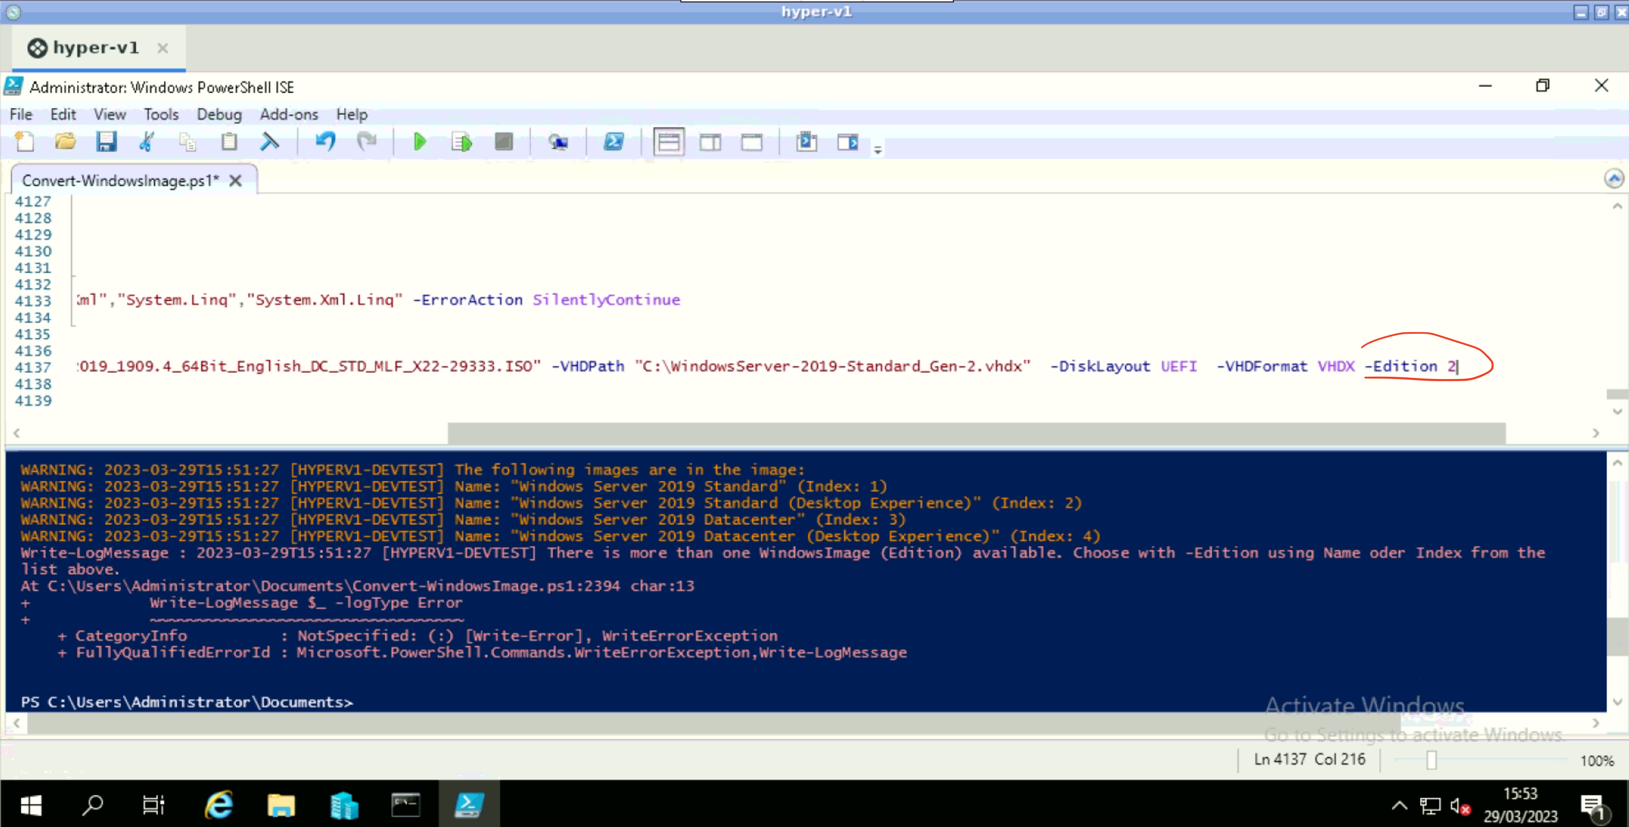Click console horizontal scroll right arrow
Screen dimensions: 1629x827
tap(1596, 723)
